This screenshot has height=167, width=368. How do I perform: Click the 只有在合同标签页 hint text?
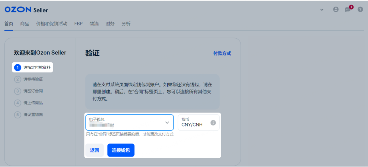[130, 134]
